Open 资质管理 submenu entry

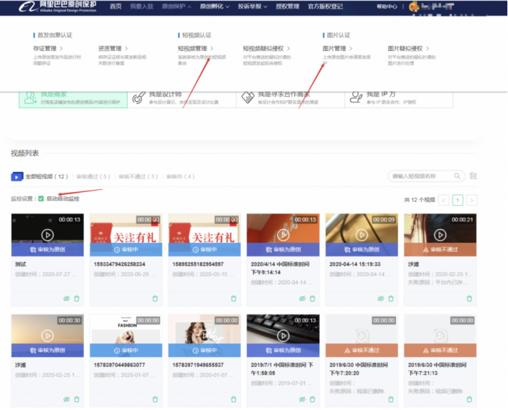pyautogui.click(x=113, y=48)
